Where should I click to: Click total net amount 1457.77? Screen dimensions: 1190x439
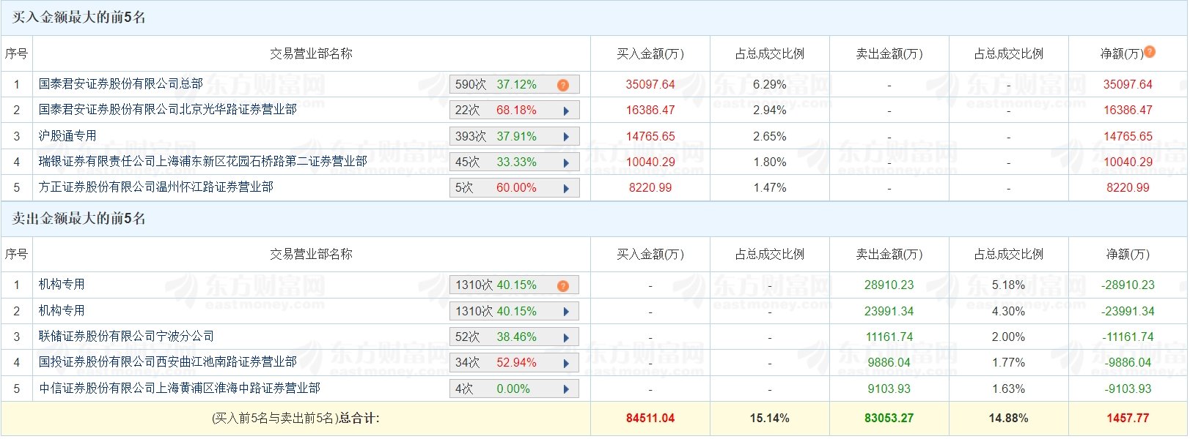1128,419
